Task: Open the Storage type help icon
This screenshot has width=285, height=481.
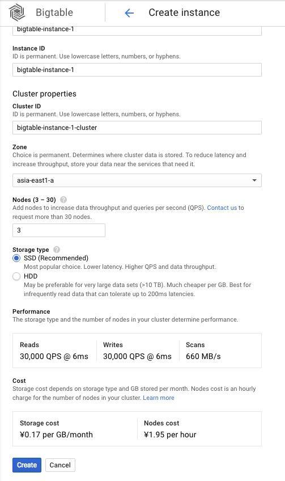Action: tap(57, 250)
